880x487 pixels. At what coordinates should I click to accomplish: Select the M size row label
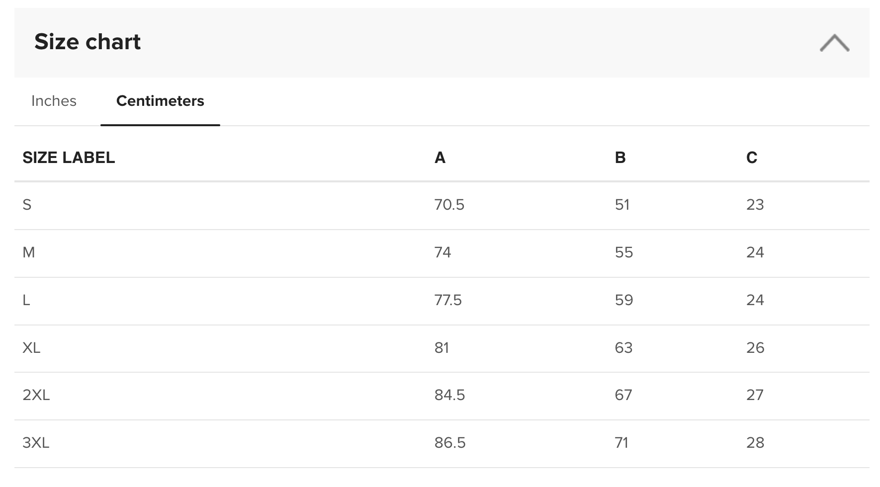click(29, 252)
